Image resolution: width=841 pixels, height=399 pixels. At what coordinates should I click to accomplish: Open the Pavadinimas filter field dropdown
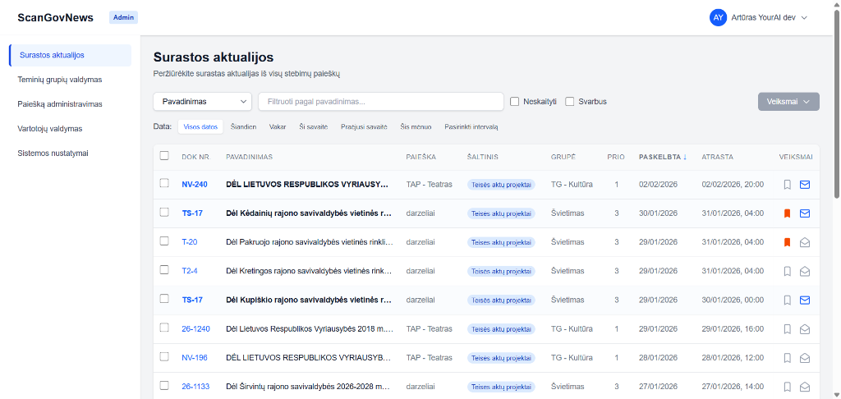(203, 101)
